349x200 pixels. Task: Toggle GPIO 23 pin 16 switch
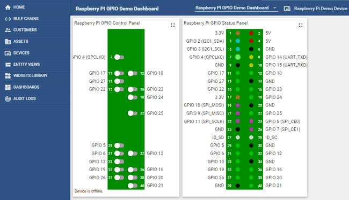click(x=133, y=89)
